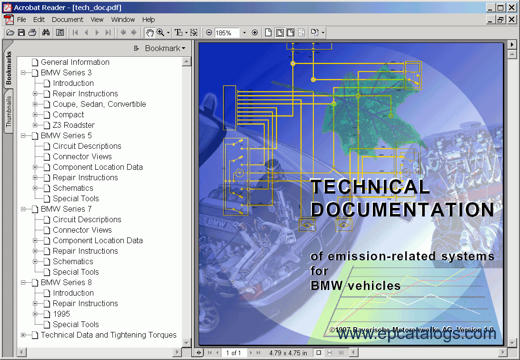Collapse the BMW Series 3 bookmark
Image resolution: width=520 pixels, height=360 pixels.
point(23,73)
